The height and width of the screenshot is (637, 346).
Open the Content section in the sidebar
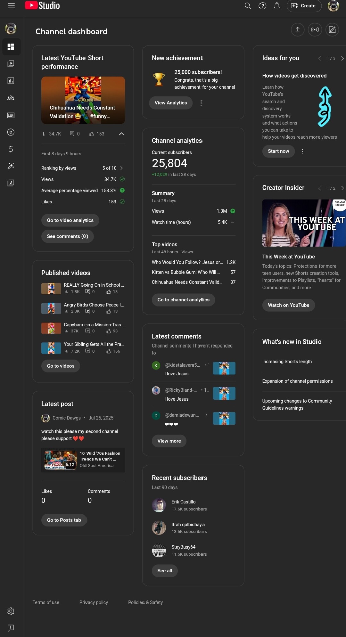click(11, 64)
